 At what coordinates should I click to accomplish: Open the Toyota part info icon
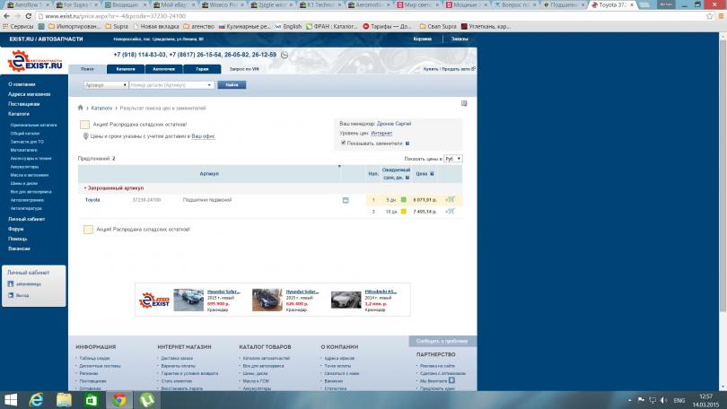click(x=346, y=200)
